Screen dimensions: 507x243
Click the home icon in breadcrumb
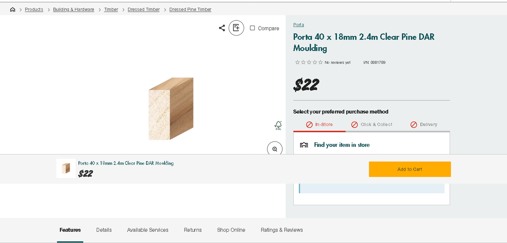[13, 10]
